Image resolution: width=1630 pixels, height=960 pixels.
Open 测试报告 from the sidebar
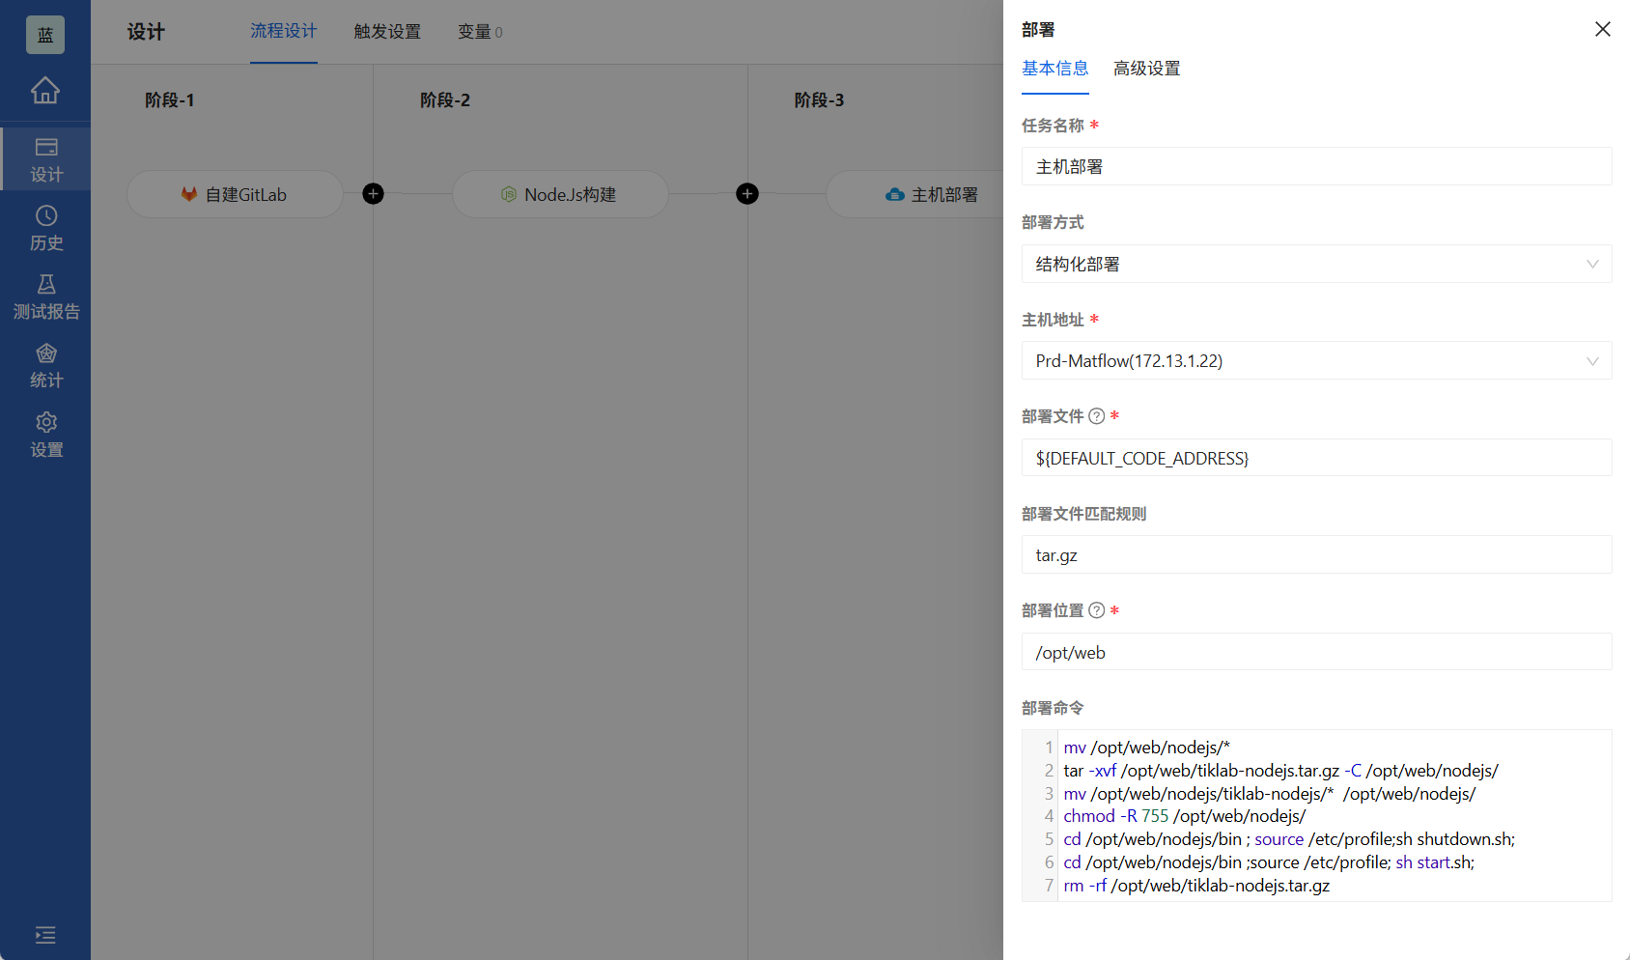point(45,296)
